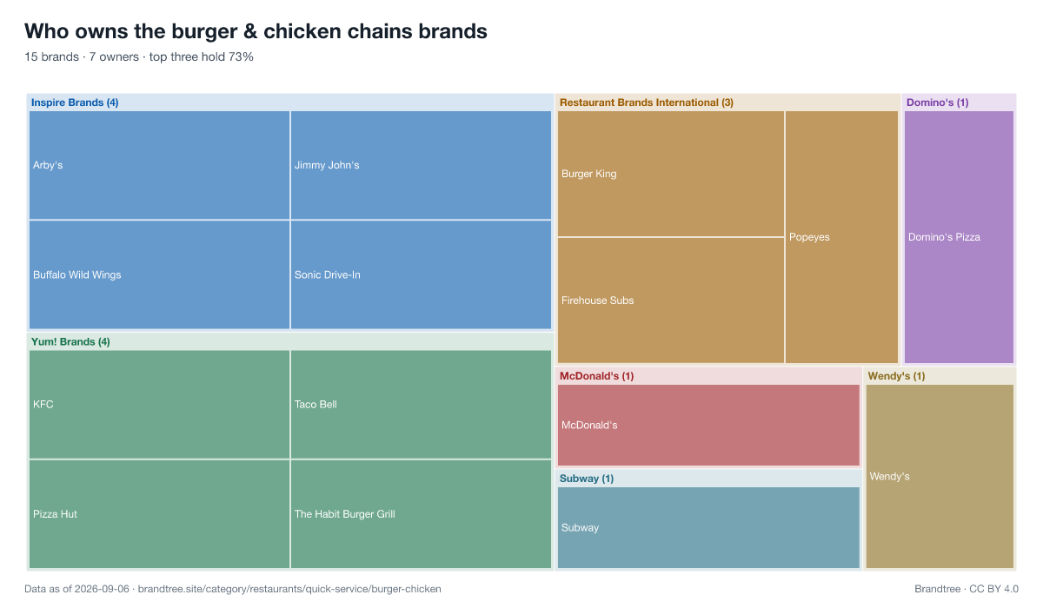This screenshot has height=608, width=1043.
Task: Select the Subway brand tile
Action: [708, 528]
